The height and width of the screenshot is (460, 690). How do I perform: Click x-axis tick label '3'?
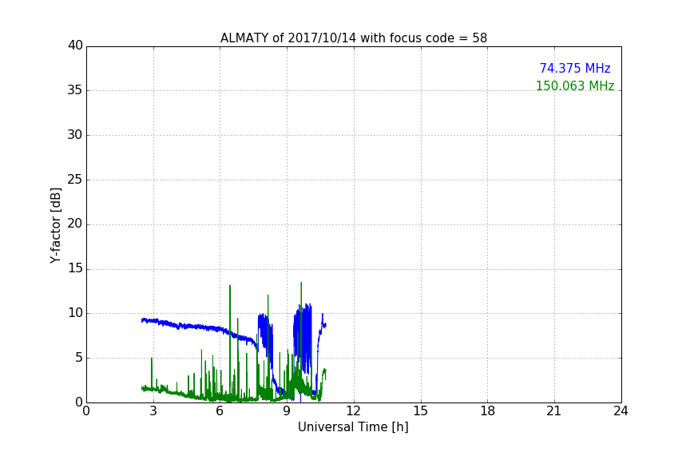click(153, 411)
